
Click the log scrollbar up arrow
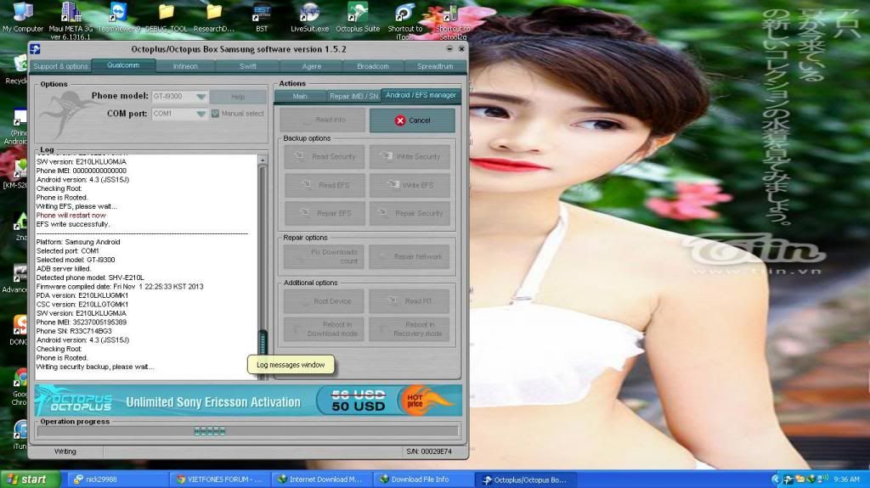point(263,160)
